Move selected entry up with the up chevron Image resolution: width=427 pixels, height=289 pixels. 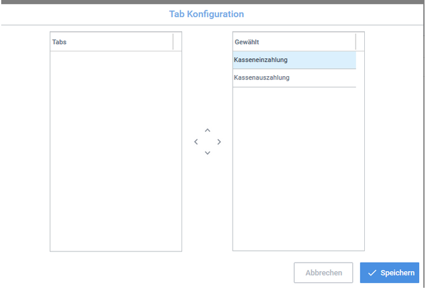click(207, 130)
